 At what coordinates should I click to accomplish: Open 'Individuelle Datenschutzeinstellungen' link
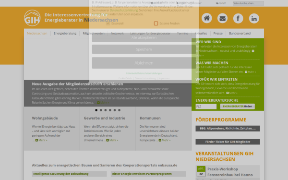coord(144,73)
